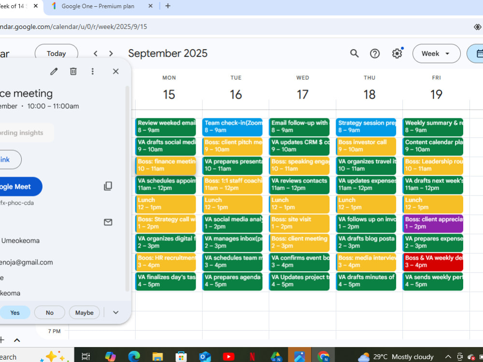Open Wednesday Boss: site visit event
This screenshot has height=362, width=483.
[299, 223]
